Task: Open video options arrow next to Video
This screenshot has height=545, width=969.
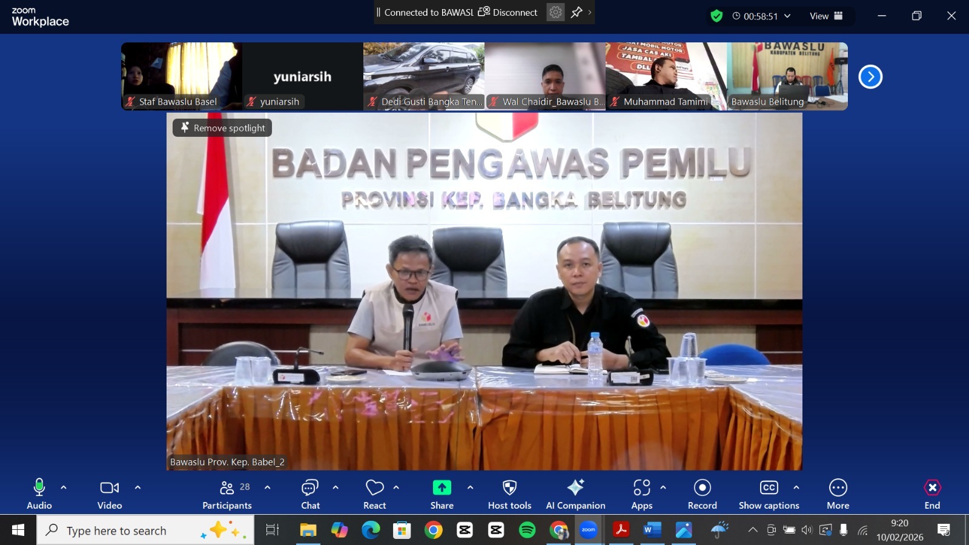Action: (137, 487)
